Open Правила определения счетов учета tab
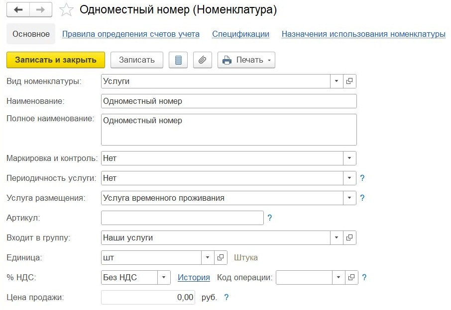The width and height of the screenshot is (451, 310). [x=131, y=34]
